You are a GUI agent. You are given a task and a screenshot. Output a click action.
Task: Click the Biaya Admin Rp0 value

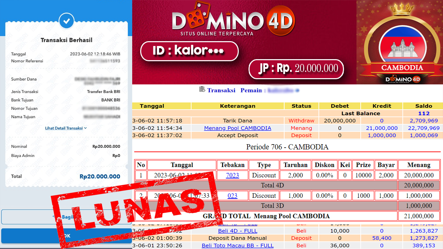click(116, 156)
